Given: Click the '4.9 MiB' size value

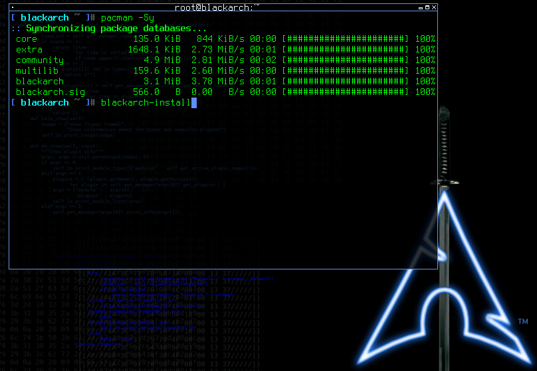Looking at the screenshot, I should (162, 60).
